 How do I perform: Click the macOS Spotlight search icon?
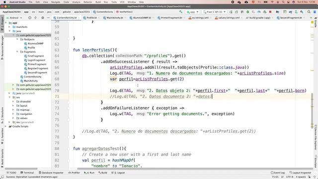(283, 2)
